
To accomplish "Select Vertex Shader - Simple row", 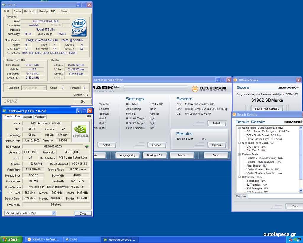I will [x=263, y=170].
